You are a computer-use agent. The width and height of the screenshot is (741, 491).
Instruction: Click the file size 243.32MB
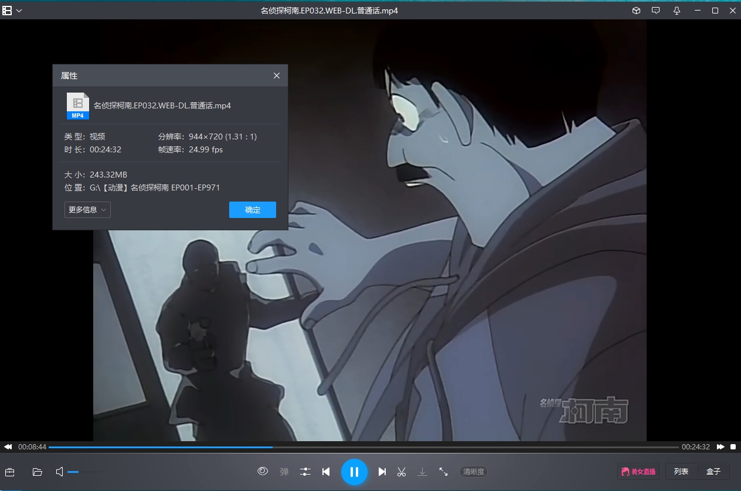(108, 175)
